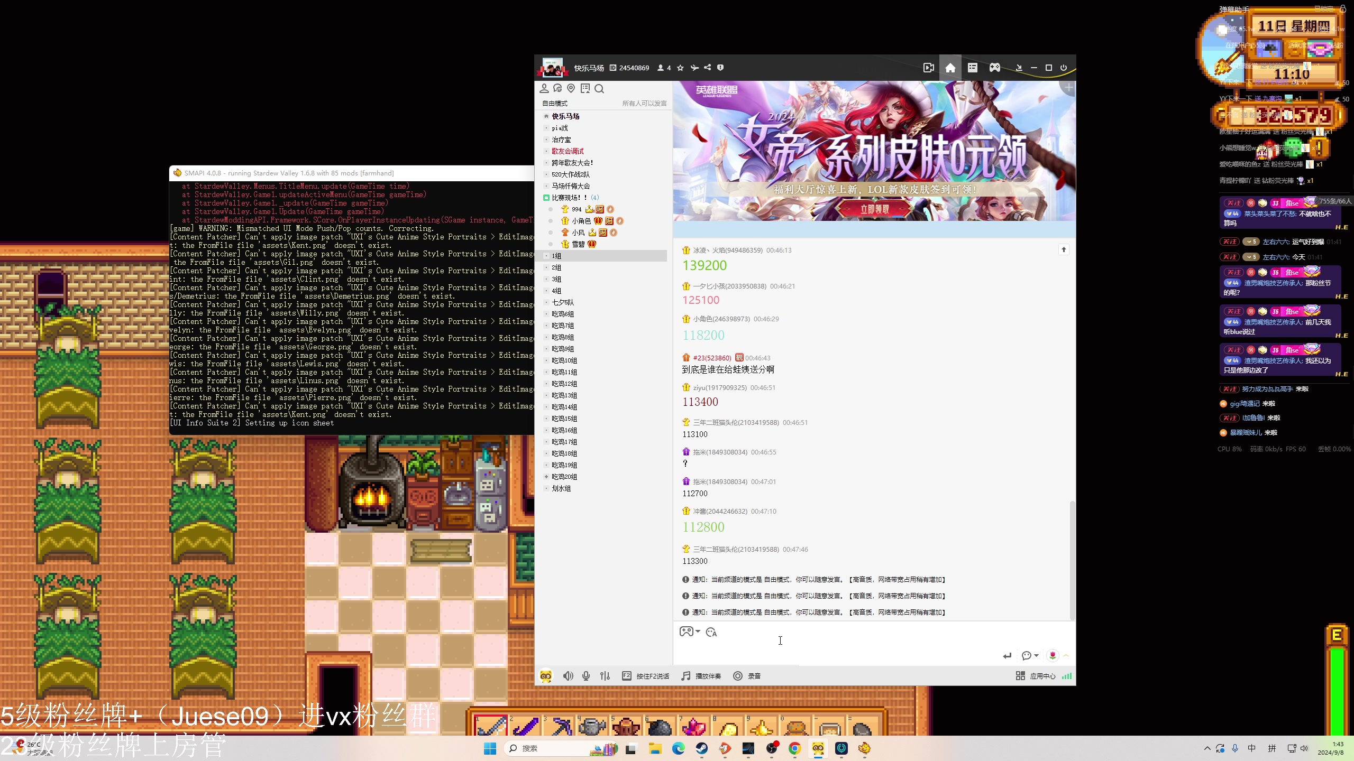1354x761 pixels.
Task: Click the airplane invite icon
Action: tap(694, 68)
